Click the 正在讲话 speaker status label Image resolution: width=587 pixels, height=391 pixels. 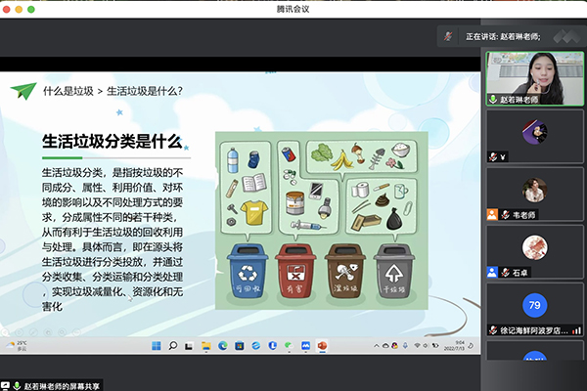(484, 36)
